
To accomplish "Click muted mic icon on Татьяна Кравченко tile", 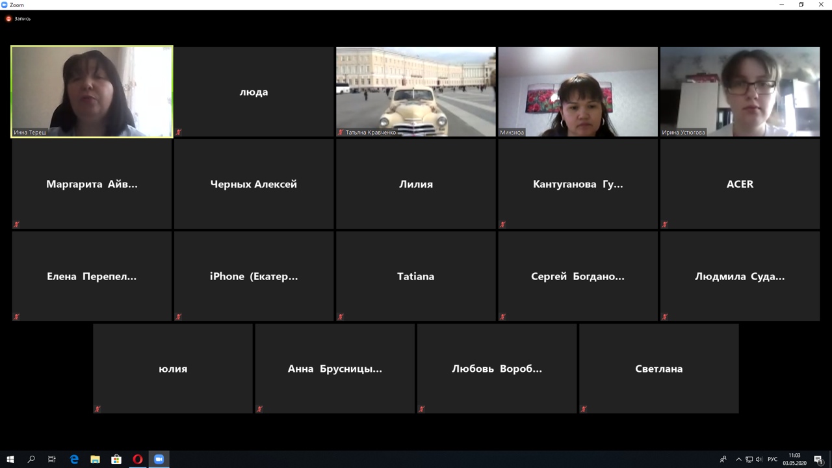I will [x=341, y=132].
